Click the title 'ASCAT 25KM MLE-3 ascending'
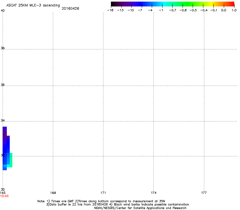 (x=33, y=5)
